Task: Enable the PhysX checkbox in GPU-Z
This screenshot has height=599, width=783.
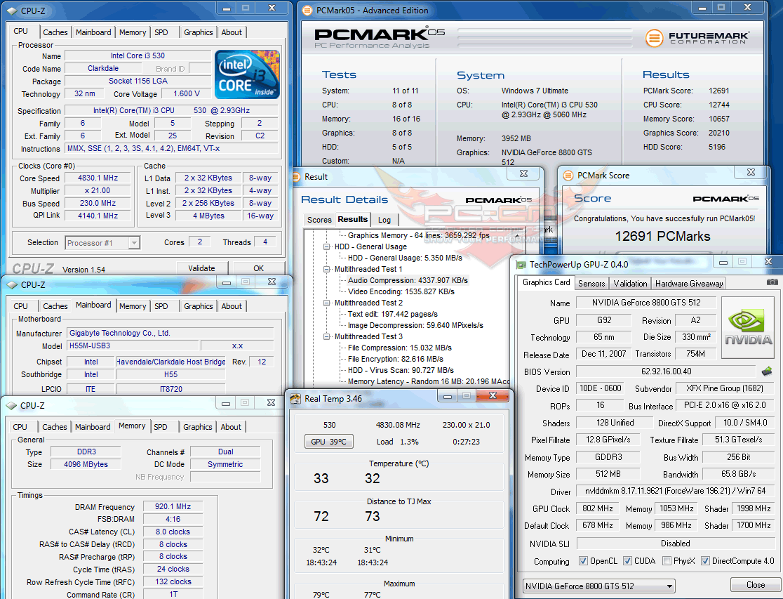Action: [667, 560]
